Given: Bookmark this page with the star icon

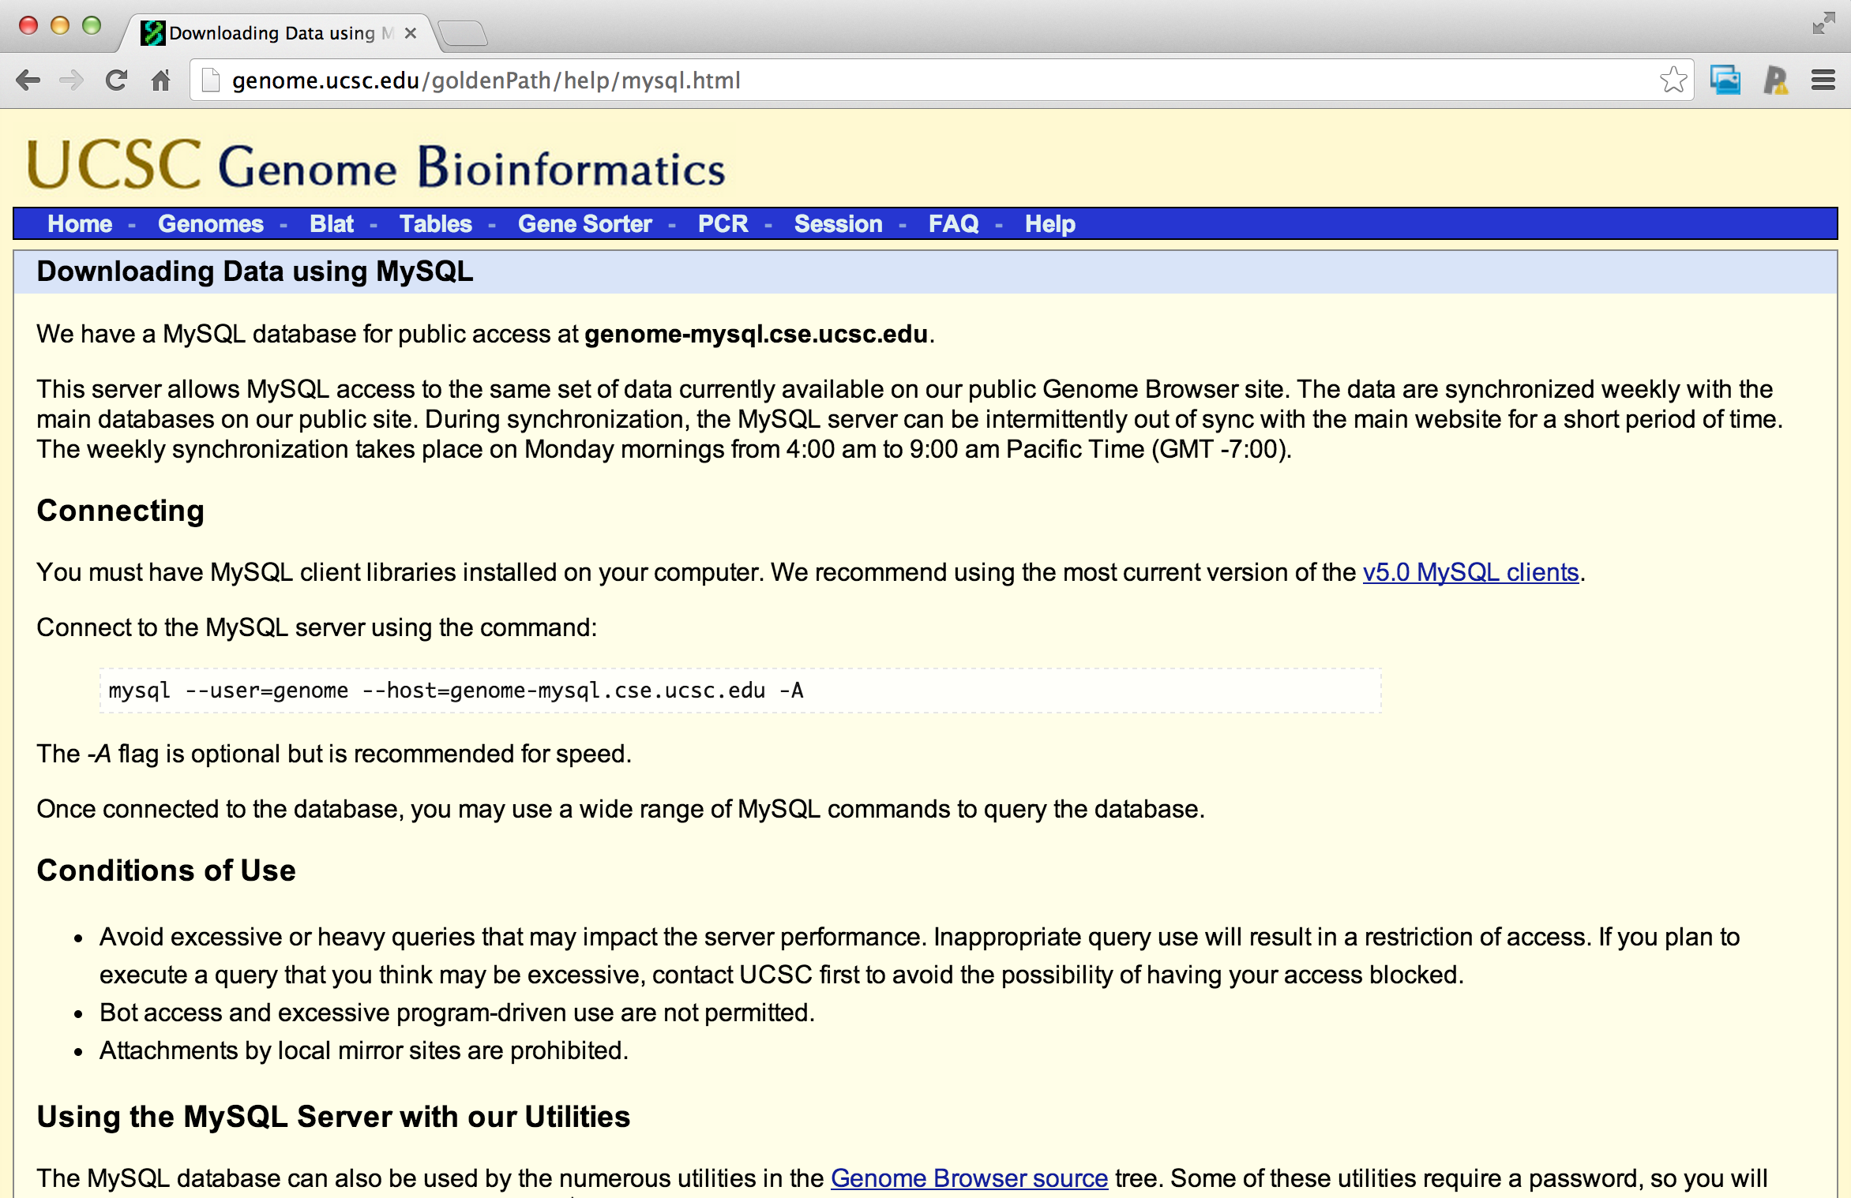Looking at the screenshot, I should 1673,80.
